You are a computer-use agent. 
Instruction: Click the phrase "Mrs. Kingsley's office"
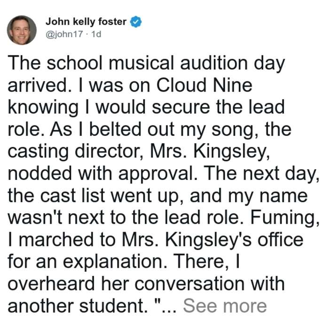point(212,240)
